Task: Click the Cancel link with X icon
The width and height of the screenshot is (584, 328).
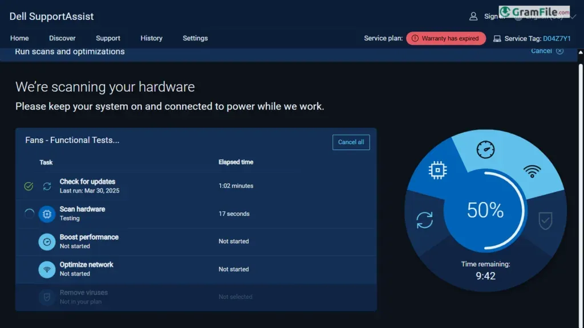Action: pos(547,51)
